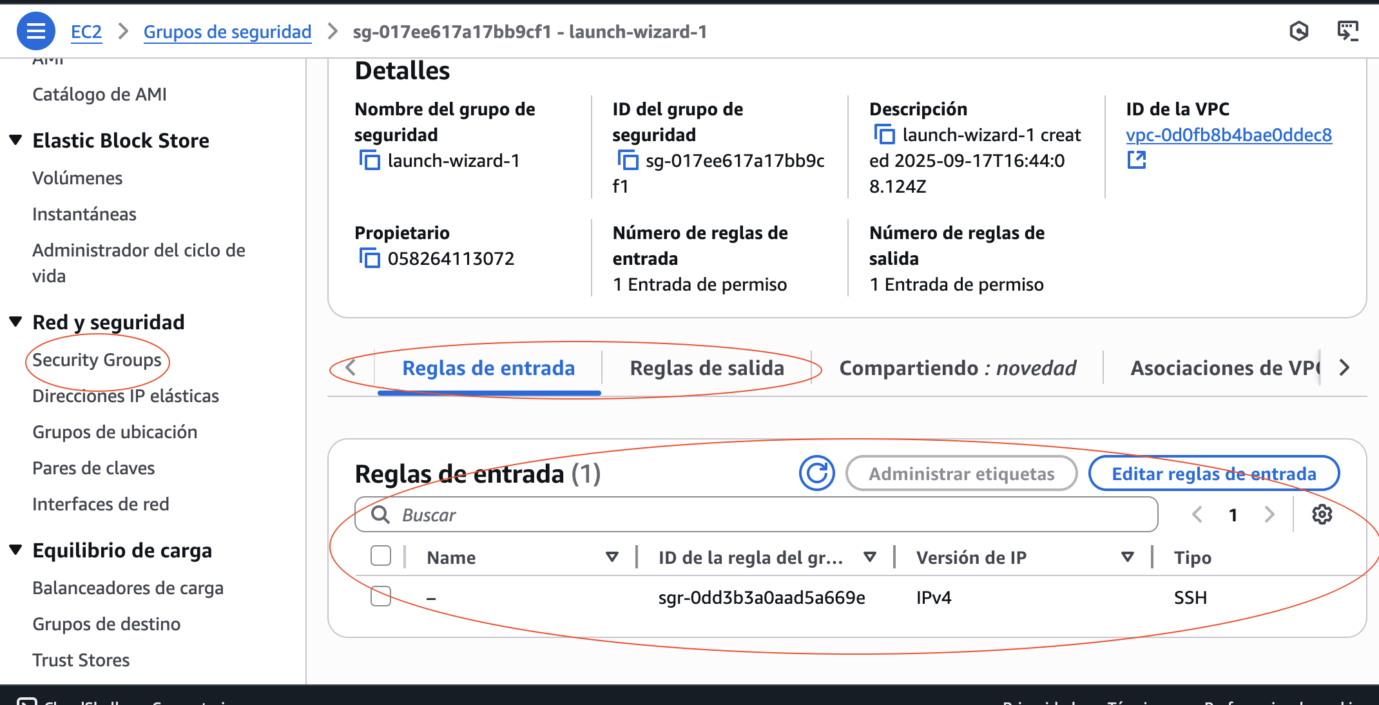Image resolution: width=1379 pixels, height=705 pixels.
Task: Click the CloudShell screen icon in header
Action: [1347, 31]
